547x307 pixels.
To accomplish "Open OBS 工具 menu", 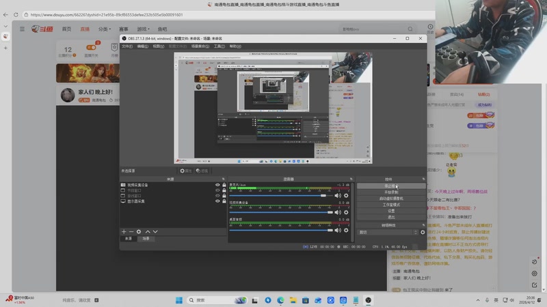I will 219,46.
